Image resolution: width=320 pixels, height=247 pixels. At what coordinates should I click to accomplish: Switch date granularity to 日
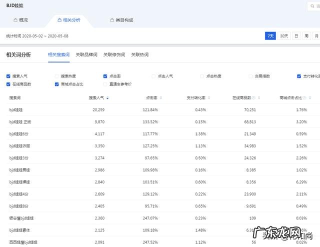tap(296, 36)
